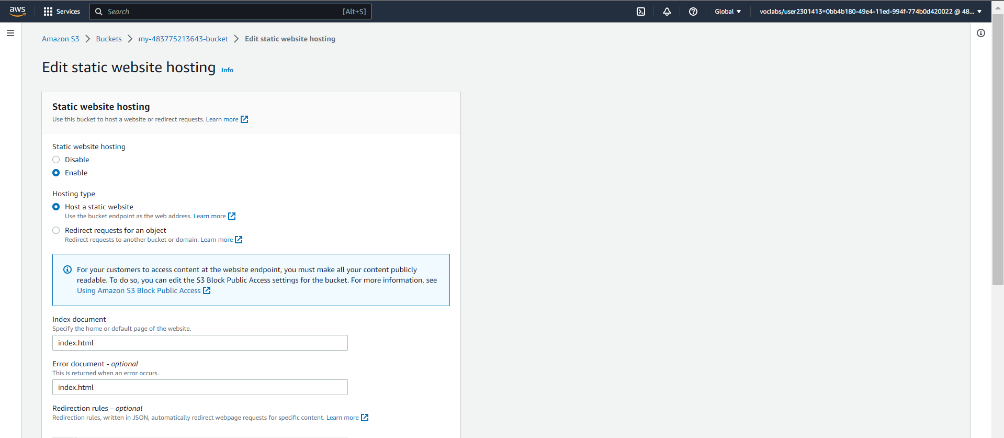Click the external icon after the Redirect requests Learn more

pyautogui.click(x=239, y=240)
